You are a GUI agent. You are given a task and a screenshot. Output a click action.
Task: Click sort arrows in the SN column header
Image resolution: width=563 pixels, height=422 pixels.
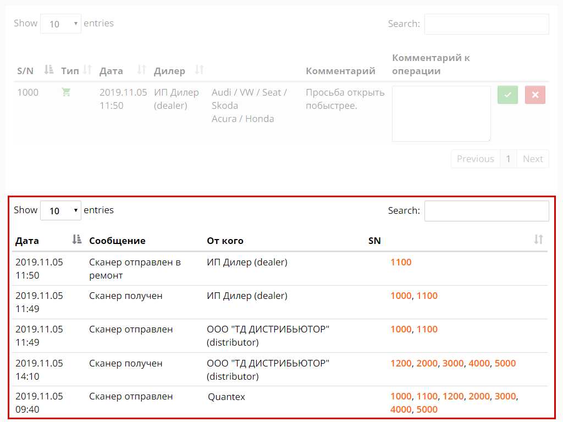(538, 240)
